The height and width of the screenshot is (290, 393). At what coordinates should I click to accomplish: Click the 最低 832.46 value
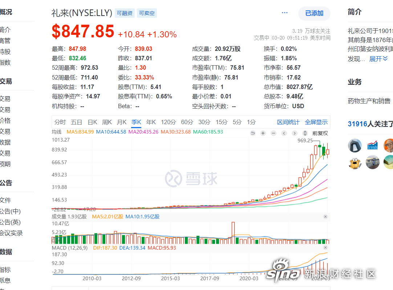(x=77, y=58)
